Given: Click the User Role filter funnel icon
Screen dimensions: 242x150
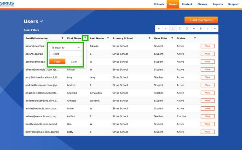Looking at the screenshot, I should tap(172, 38).
